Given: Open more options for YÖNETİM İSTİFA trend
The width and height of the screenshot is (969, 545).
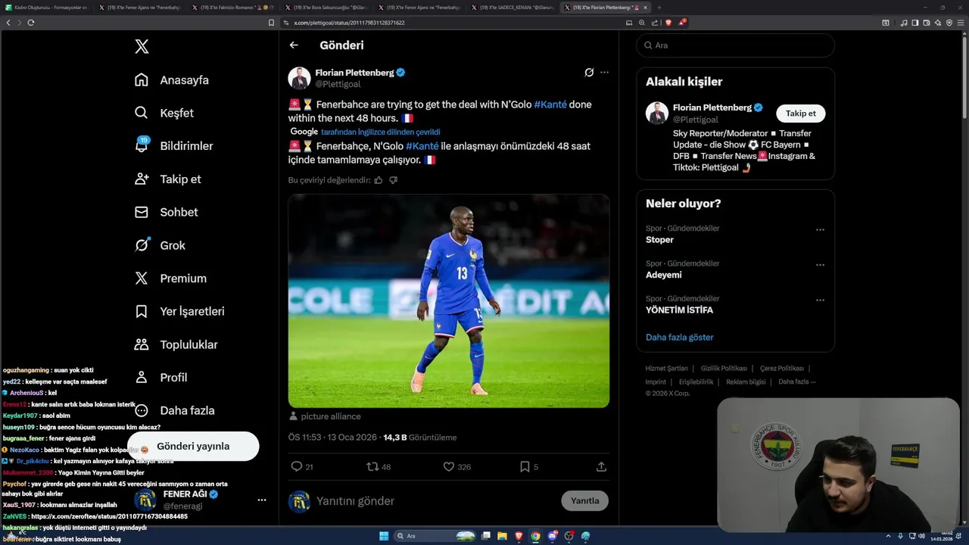Looking at the screenshot, I should tap(820, 301).
